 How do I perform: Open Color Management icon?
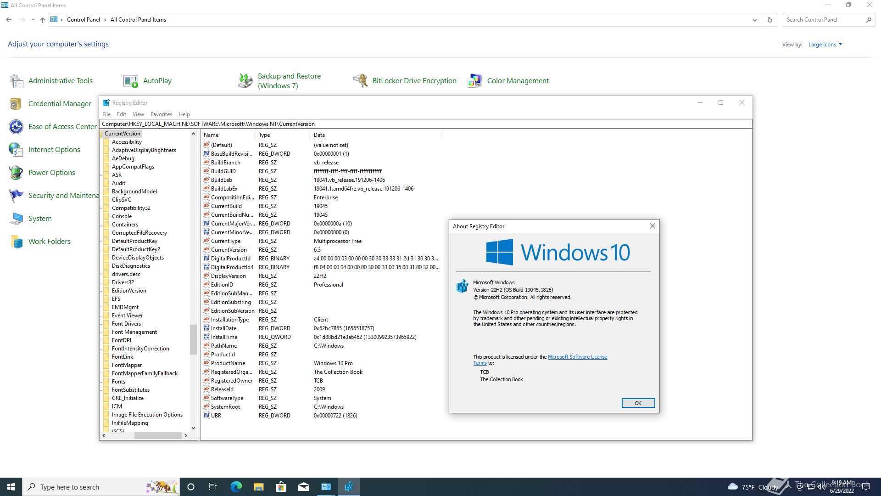pyautogui.click(x=475, y=81)
